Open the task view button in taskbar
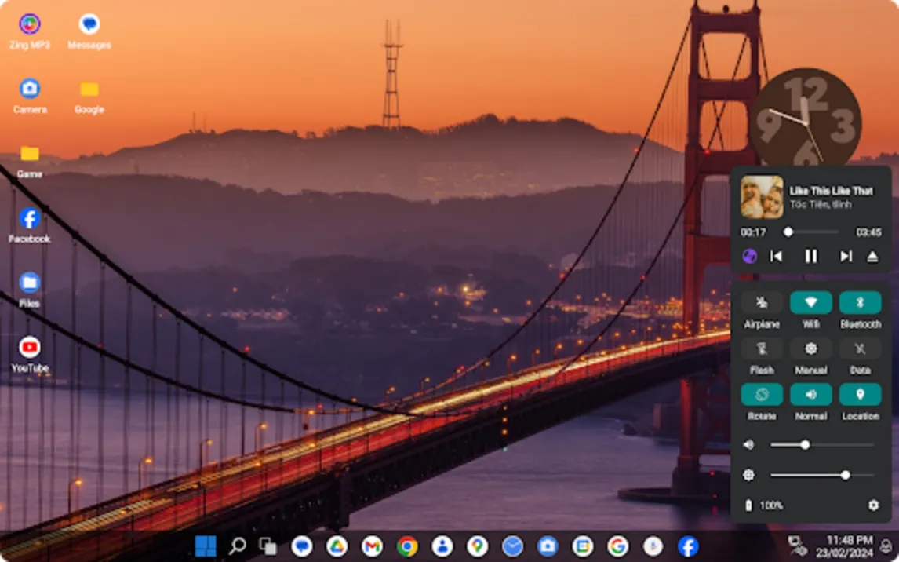899x562 pixels. (x=268, y=546)
